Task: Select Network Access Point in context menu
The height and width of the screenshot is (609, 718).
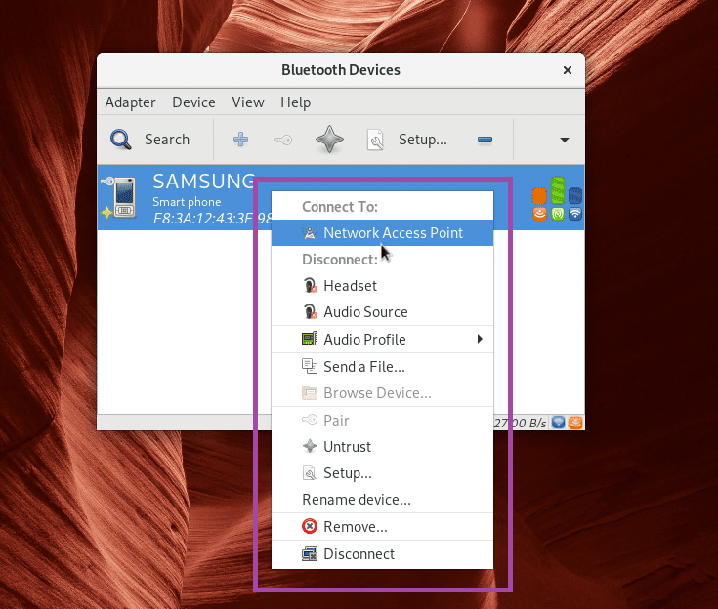Action: (382, 233)
